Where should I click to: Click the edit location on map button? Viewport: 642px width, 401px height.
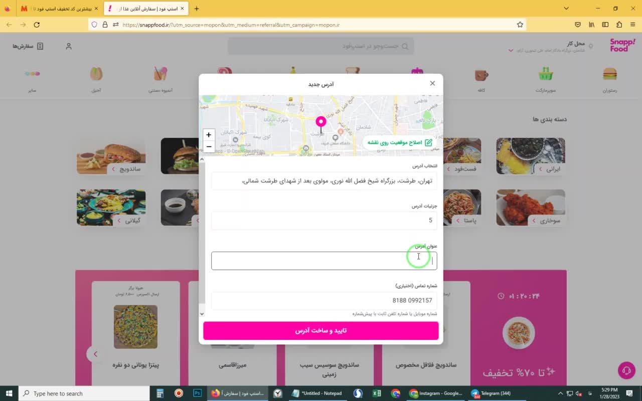click(399, 142)
